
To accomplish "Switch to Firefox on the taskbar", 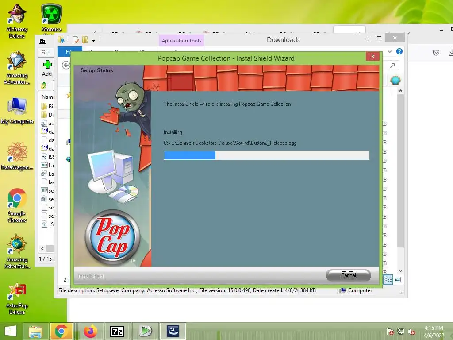I will pyautogui.click(x=91, y=331).
